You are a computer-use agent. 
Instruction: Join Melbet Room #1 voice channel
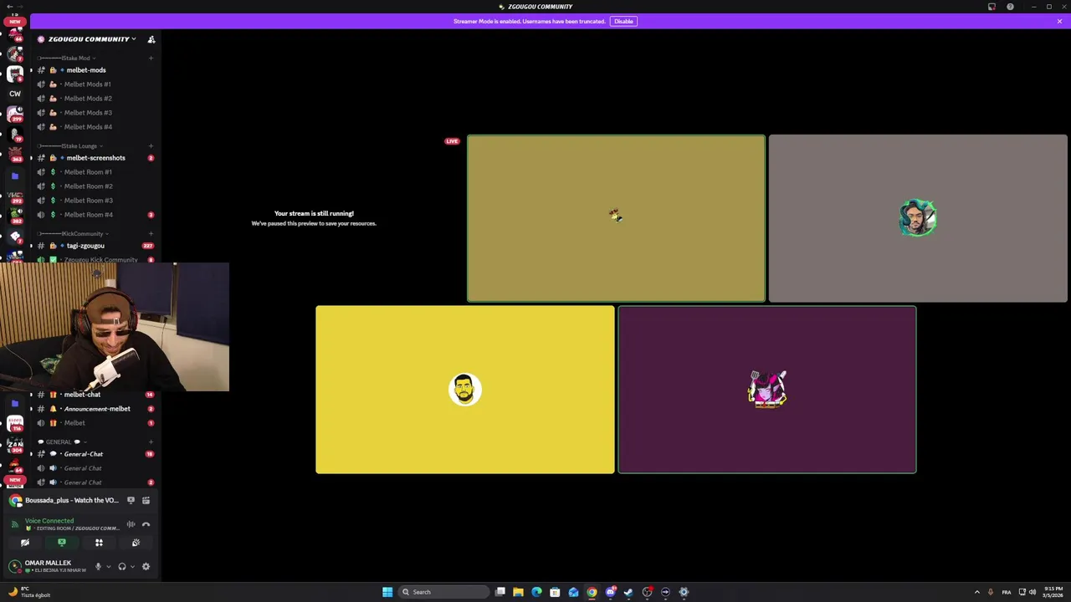[95, 172]
